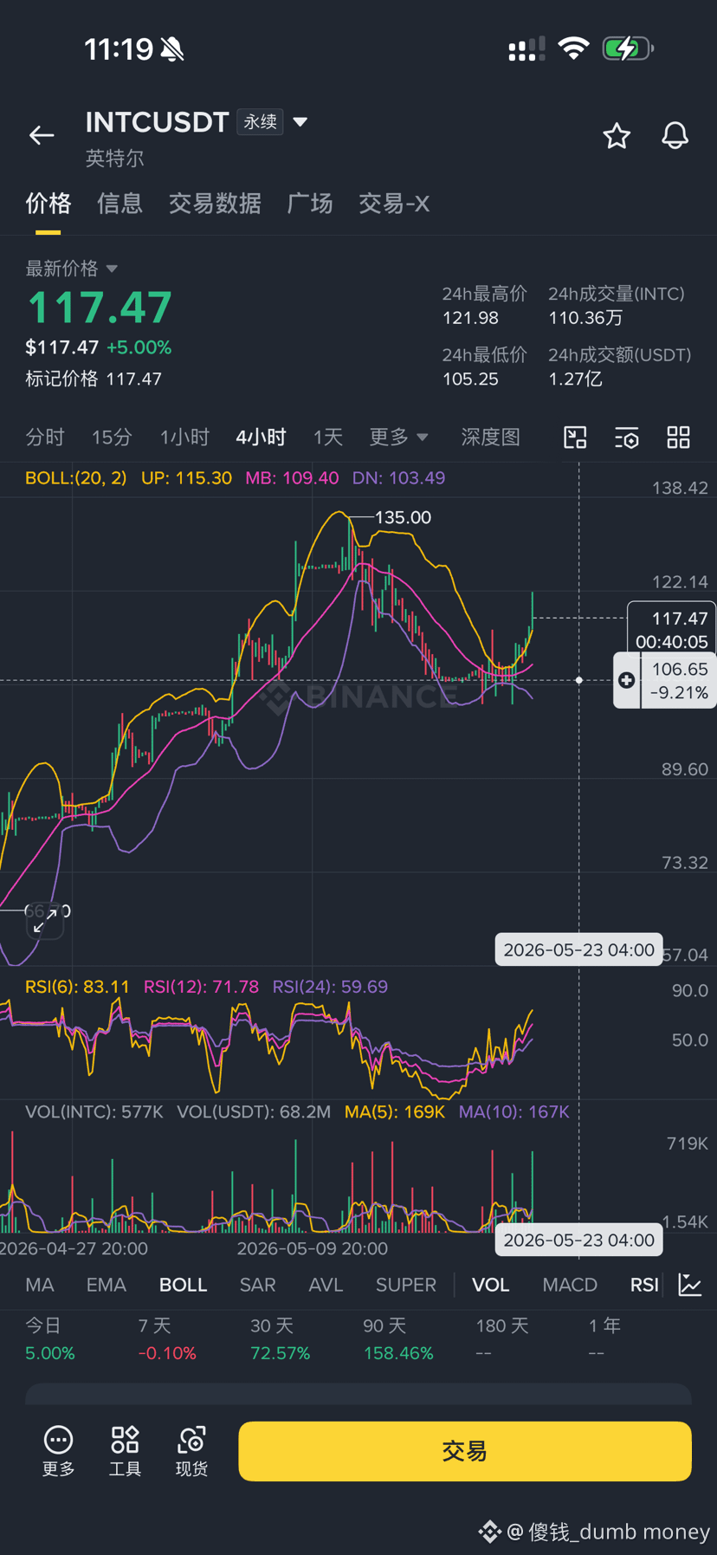The image size is (717, 1555).
Task: Tap the back arrow icon
Action: tap(42, 135)
